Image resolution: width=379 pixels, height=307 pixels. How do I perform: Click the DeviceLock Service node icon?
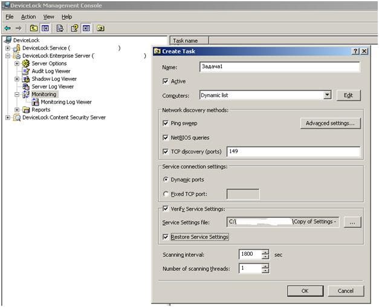[17, 48]
